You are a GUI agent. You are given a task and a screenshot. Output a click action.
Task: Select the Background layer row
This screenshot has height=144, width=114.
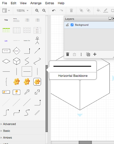pyautogui.click(x=89, y=25)
